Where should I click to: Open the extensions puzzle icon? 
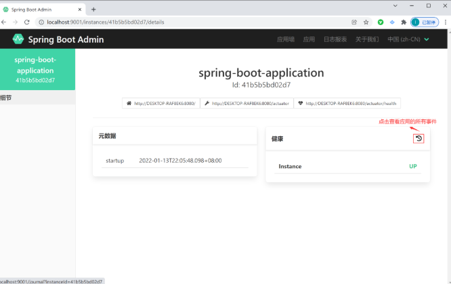[x=404, y=22]
